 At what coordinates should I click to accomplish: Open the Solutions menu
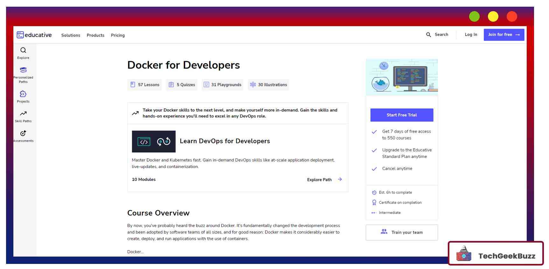[x=71, y=35]
